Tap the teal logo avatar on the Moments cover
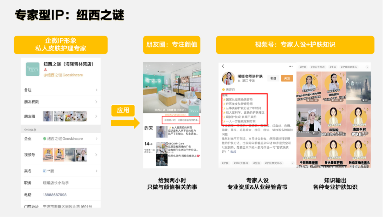383x217 pixels. (x=194, y=110)
